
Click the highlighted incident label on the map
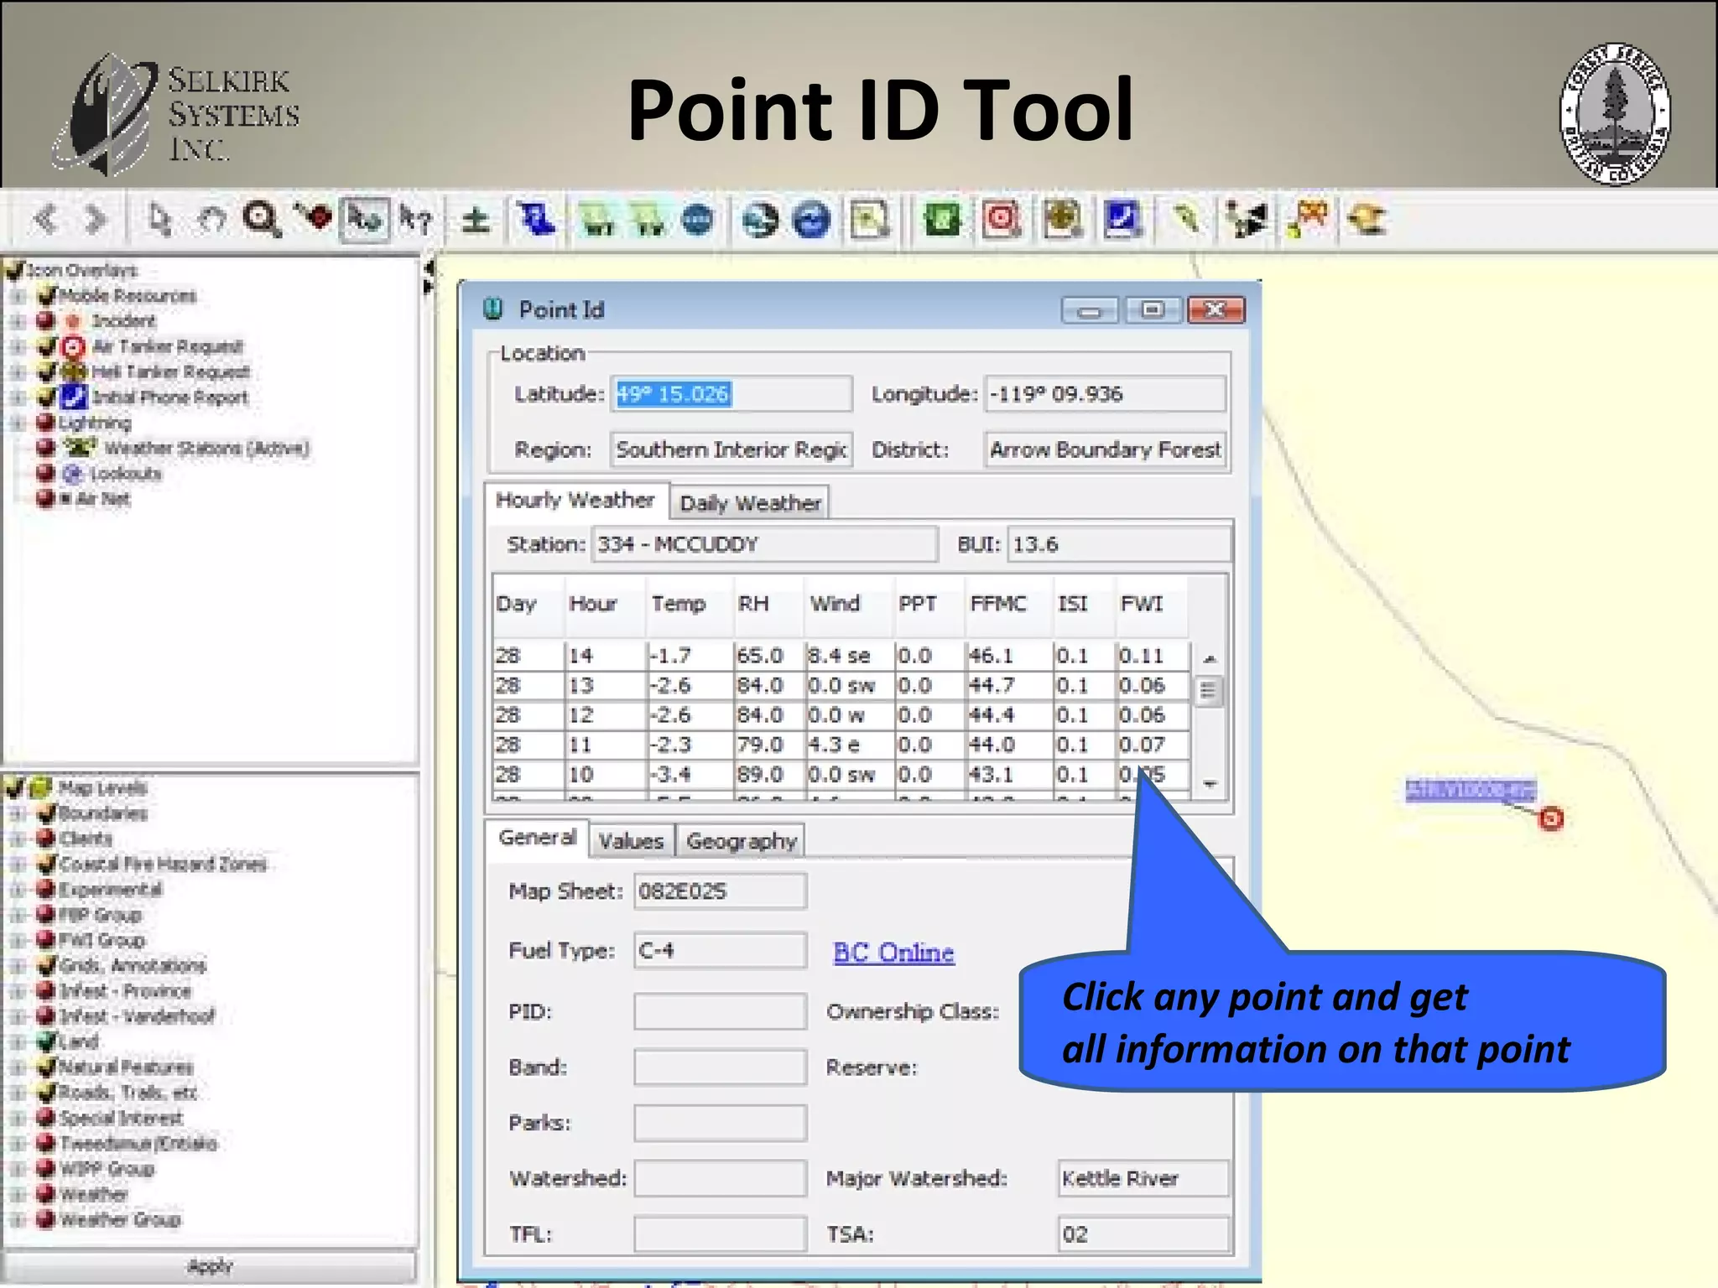[x=1471, y=790]
